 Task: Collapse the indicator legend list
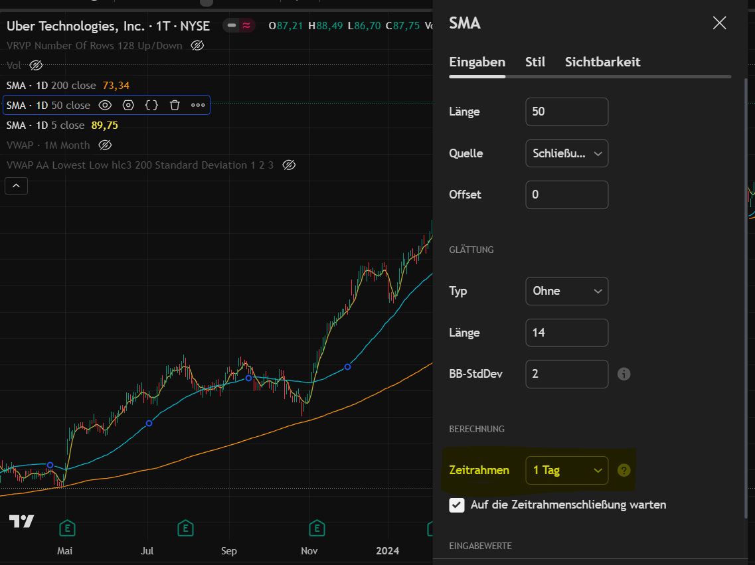pyautogui.click(x=16, y=186)
